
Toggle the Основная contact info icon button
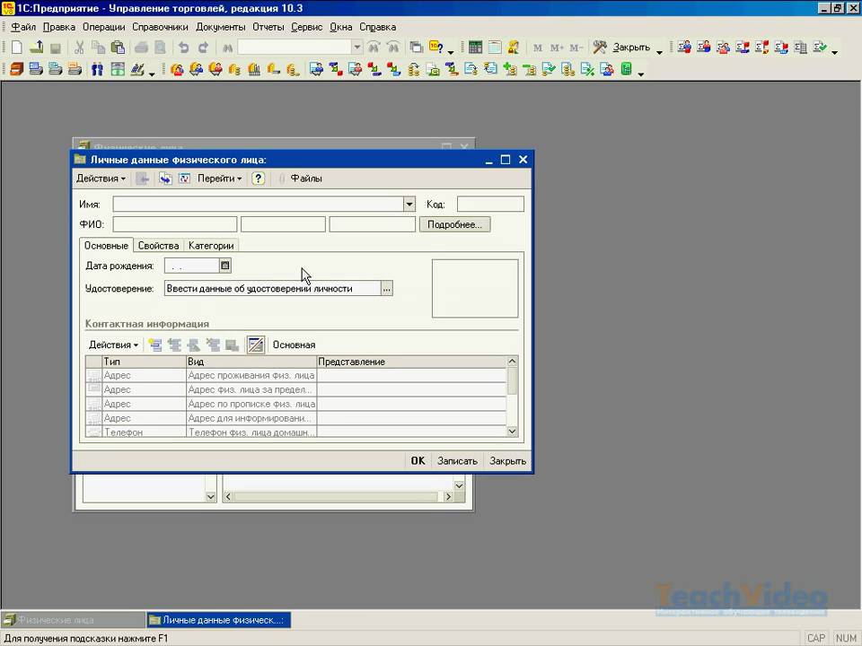(x=256, y=345)
